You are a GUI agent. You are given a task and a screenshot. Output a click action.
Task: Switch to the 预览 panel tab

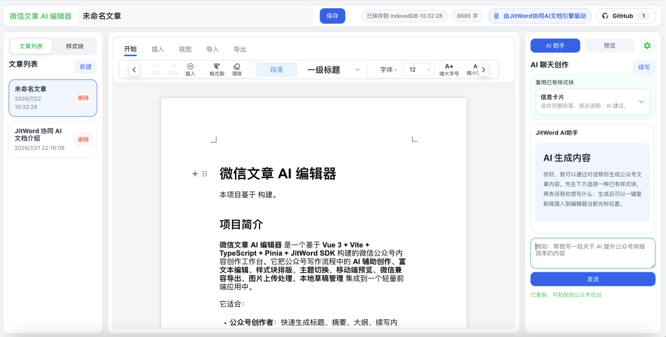pos(609,46)
